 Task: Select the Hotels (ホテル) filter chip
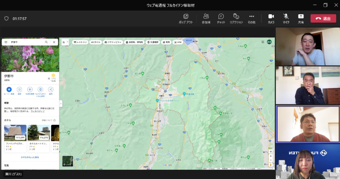(x=96, y=42)
